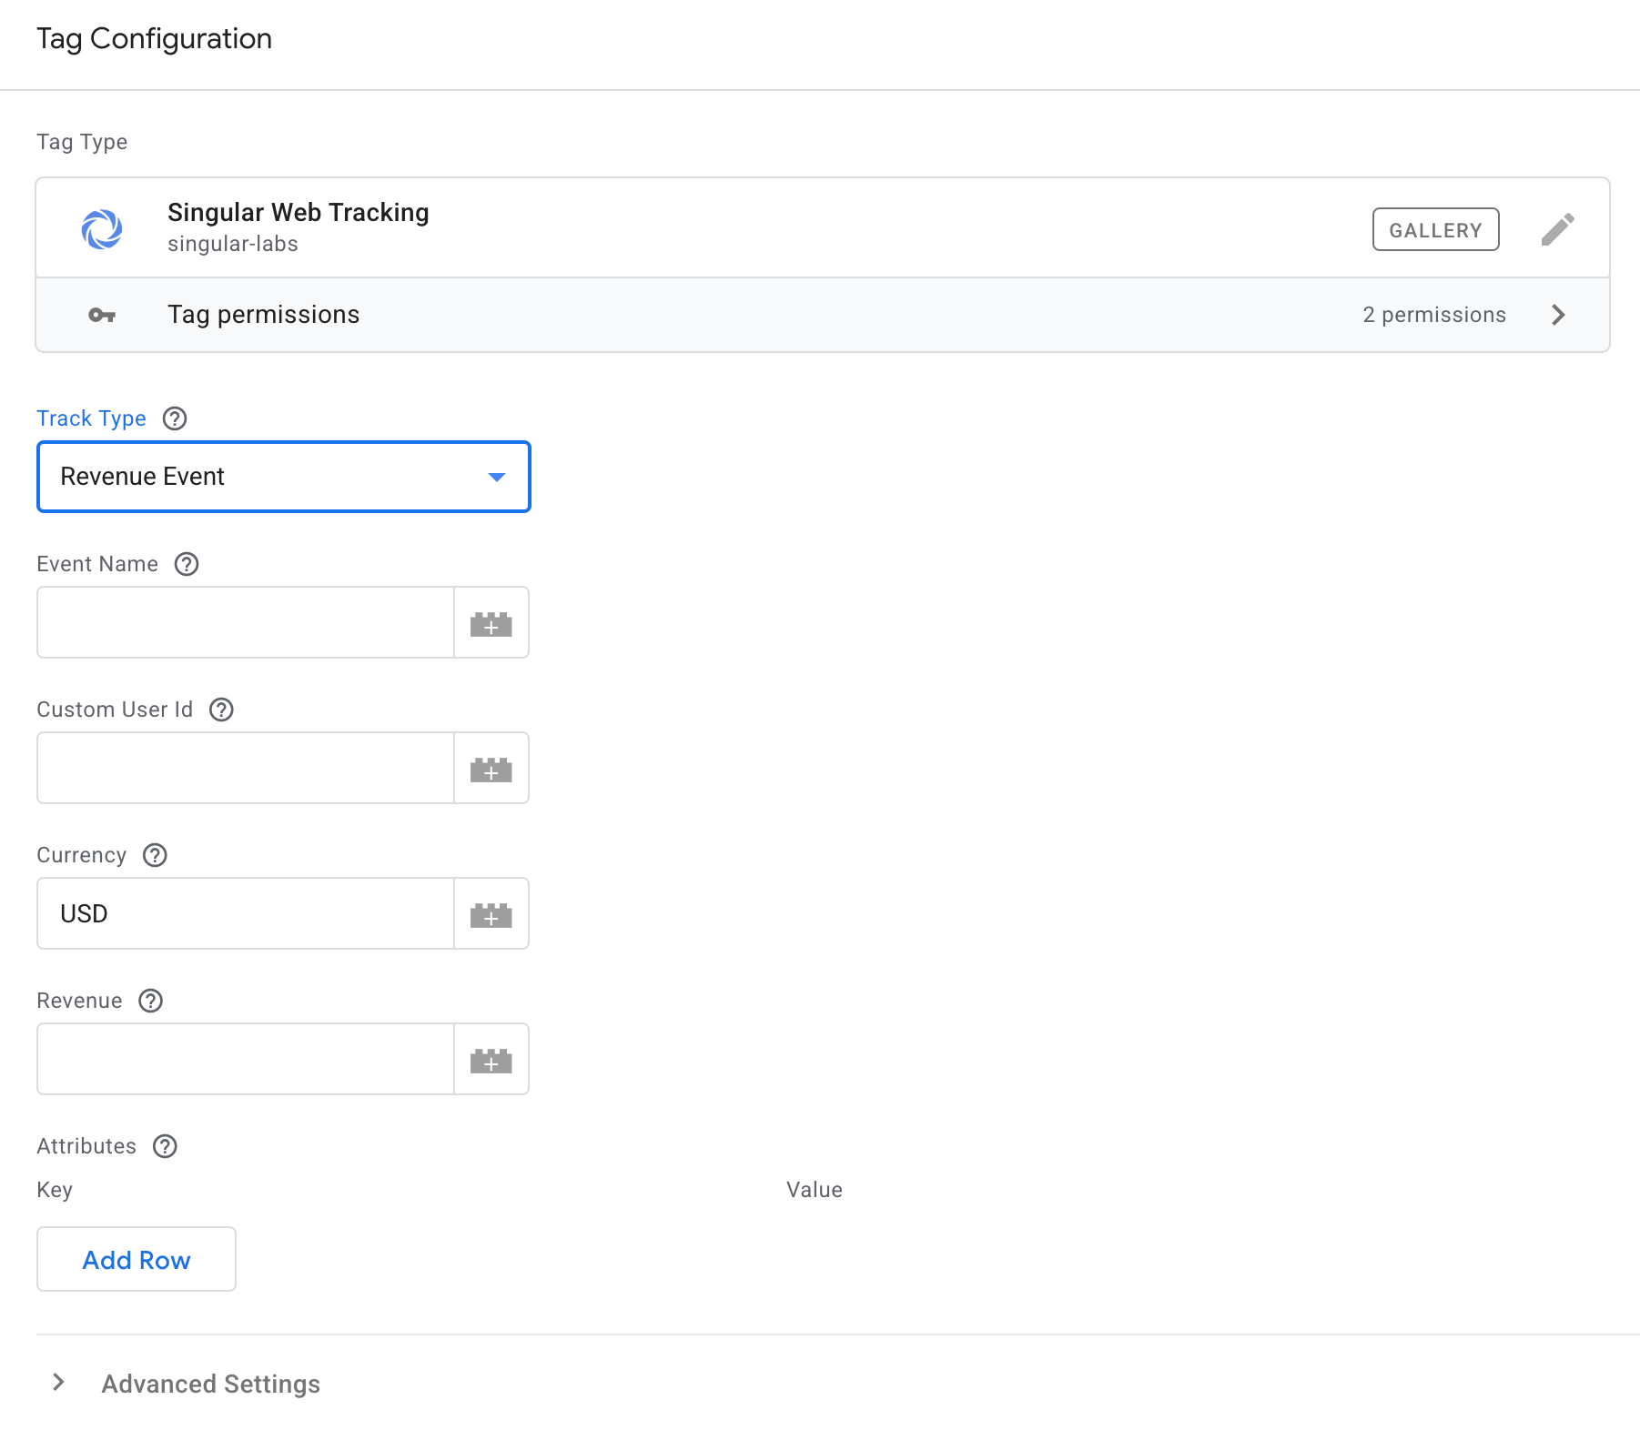1640x1430 pixels.
Task: Open help for Event Name
Action: [187, 564]
